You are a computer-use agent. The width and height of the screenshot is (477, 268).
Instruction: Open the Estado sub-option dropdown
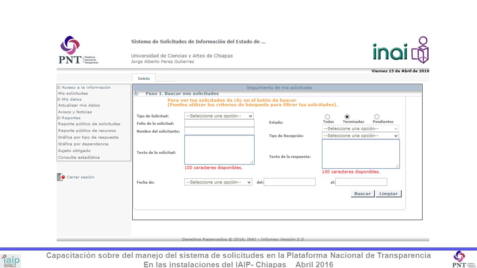pyautogui.click(x=360, y=128)
